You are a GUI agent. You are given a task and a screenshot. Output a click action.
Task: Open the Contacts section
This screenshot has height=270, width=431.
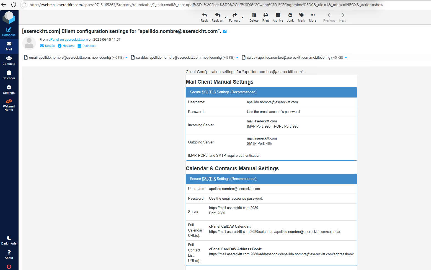coord(9,60)
